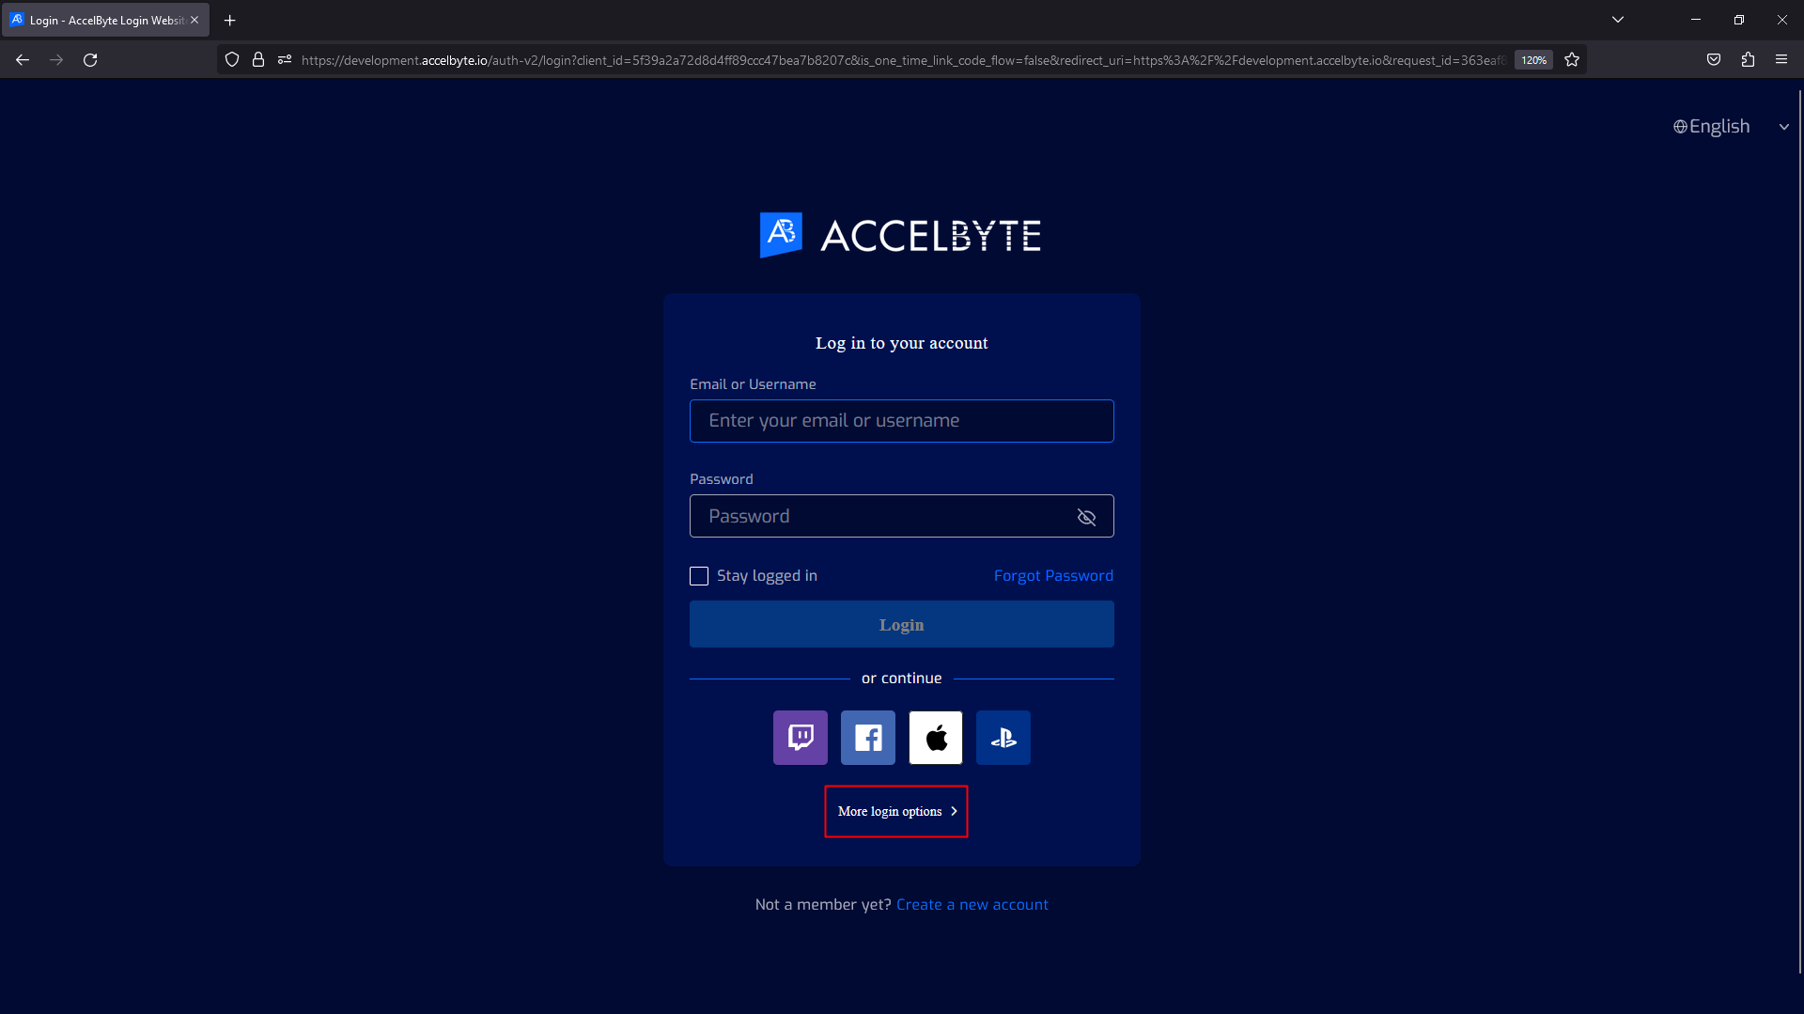
Task: Focus the Email or Username field
Action: [x=902, y=421]
